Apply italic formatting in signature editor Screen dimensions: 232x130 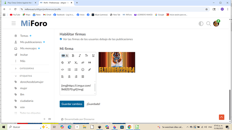[80, 56]
